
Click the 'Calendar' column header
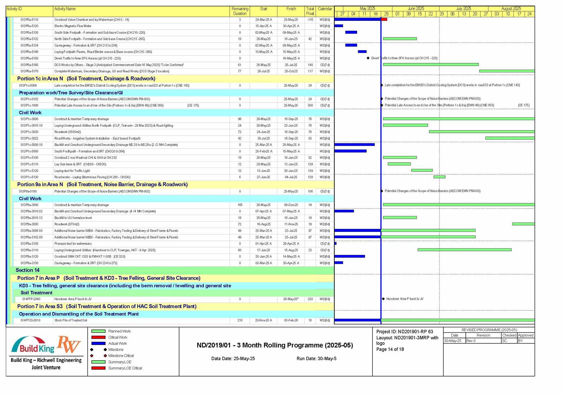pyautogui.click(x=325, y=9)
